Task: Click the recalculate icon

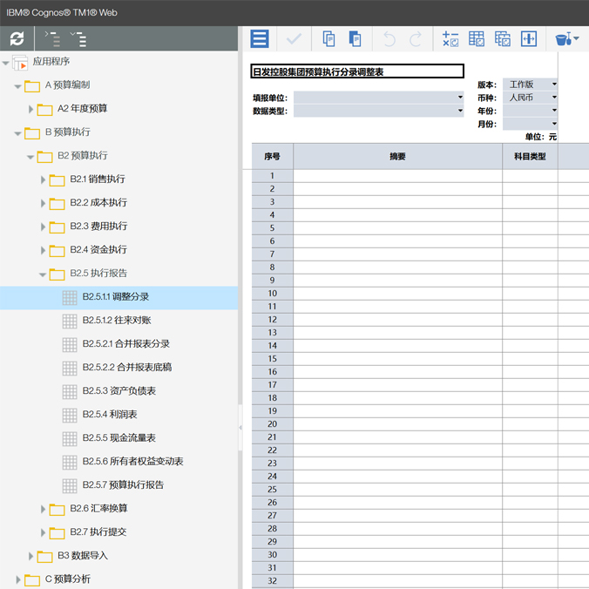Action: coord(450,38)
